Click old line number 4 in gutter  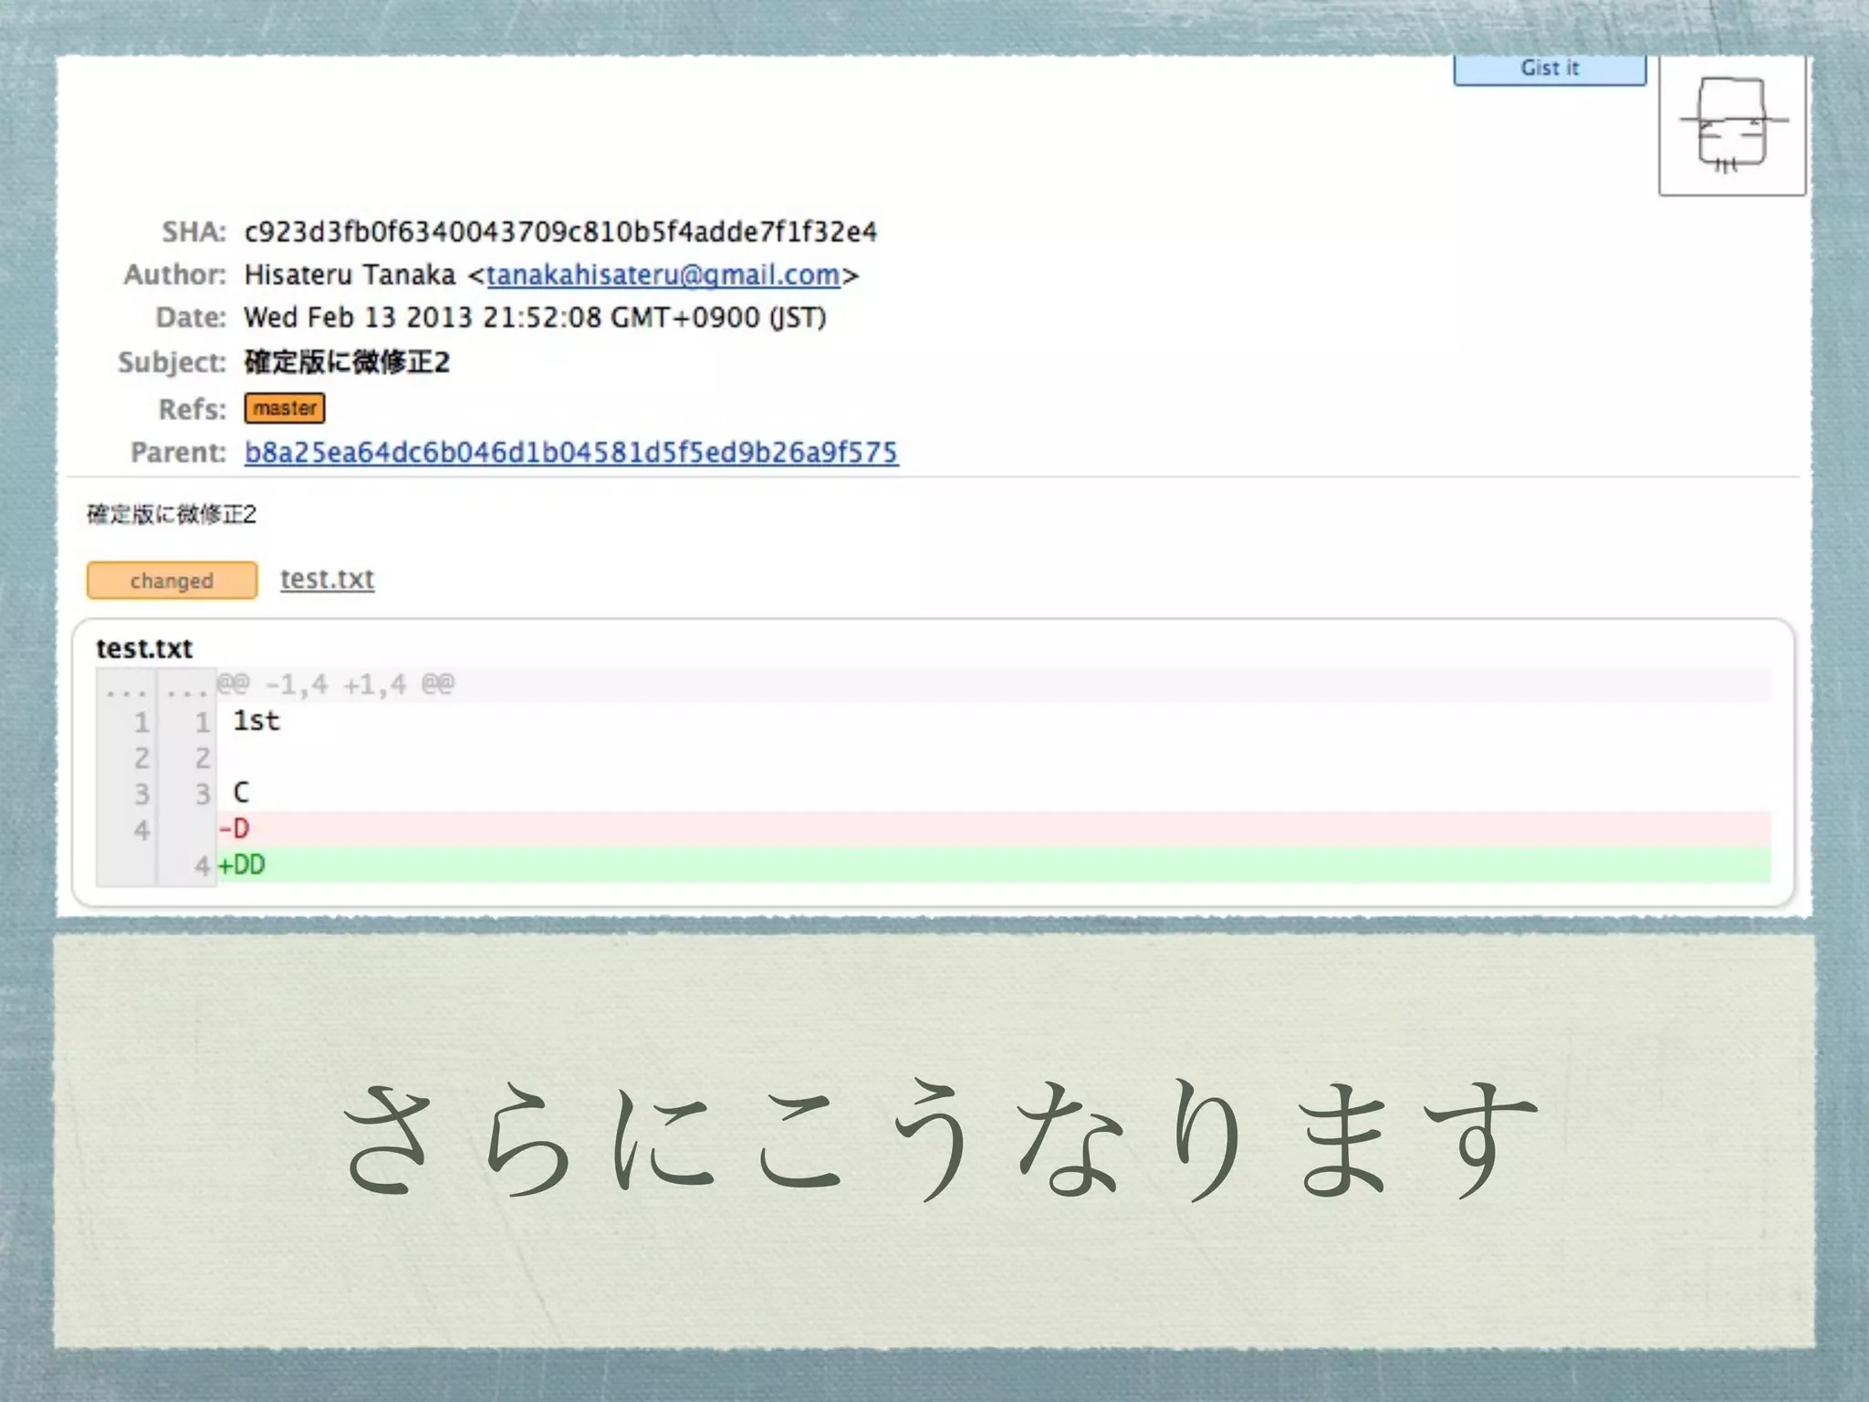tap(141, 830)
